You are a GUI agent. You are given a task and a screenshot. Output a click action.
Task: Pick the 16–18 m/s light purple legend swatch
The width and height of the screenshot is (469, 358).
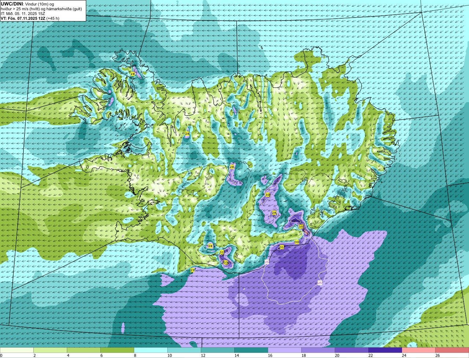(285, 350)
